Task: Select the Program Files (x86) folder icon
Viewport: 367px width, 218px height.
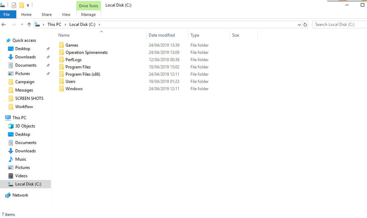Action: point(62,74)
